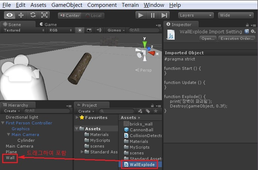The width and height of the screenshot is (258, 170).
Task: Open the Gizmos dropdown
Action: coord(116,30)
